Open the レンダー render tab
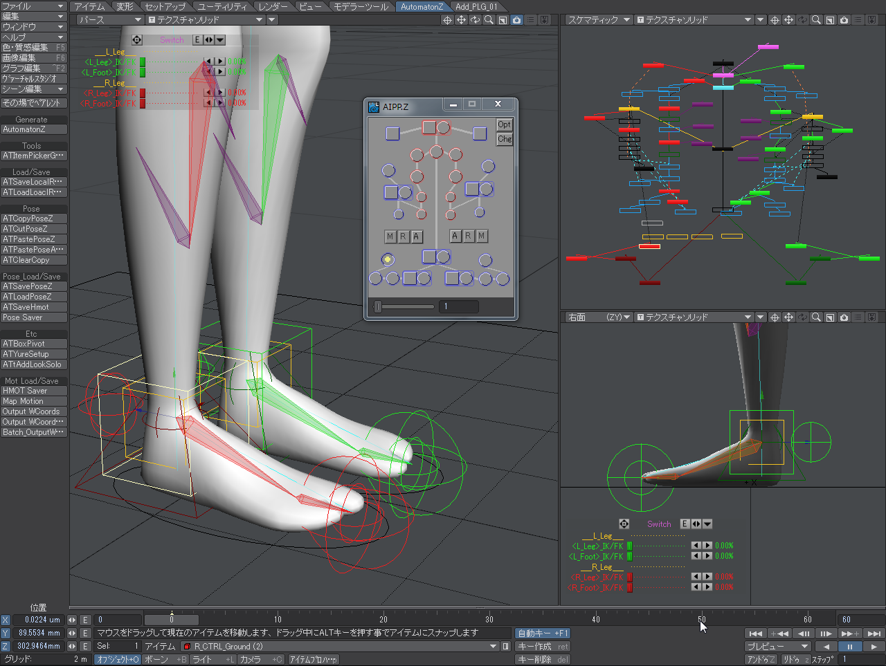Screen dimensions: 886x666 tap(273, 6)
